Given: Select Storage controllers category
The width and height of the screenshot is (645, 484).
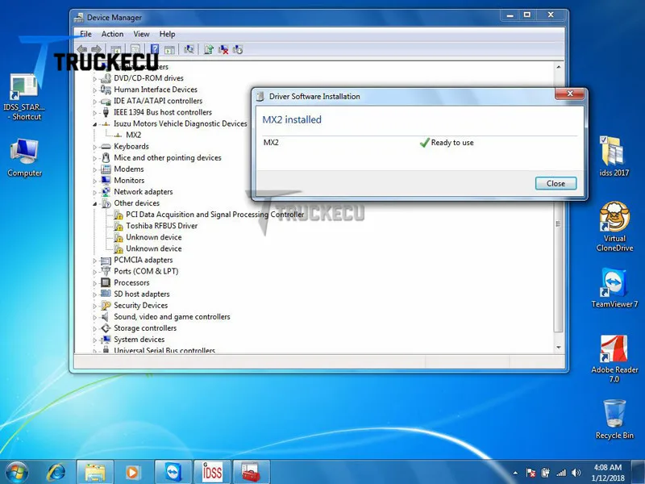Looking at the screenshot, I should (145, 328).
